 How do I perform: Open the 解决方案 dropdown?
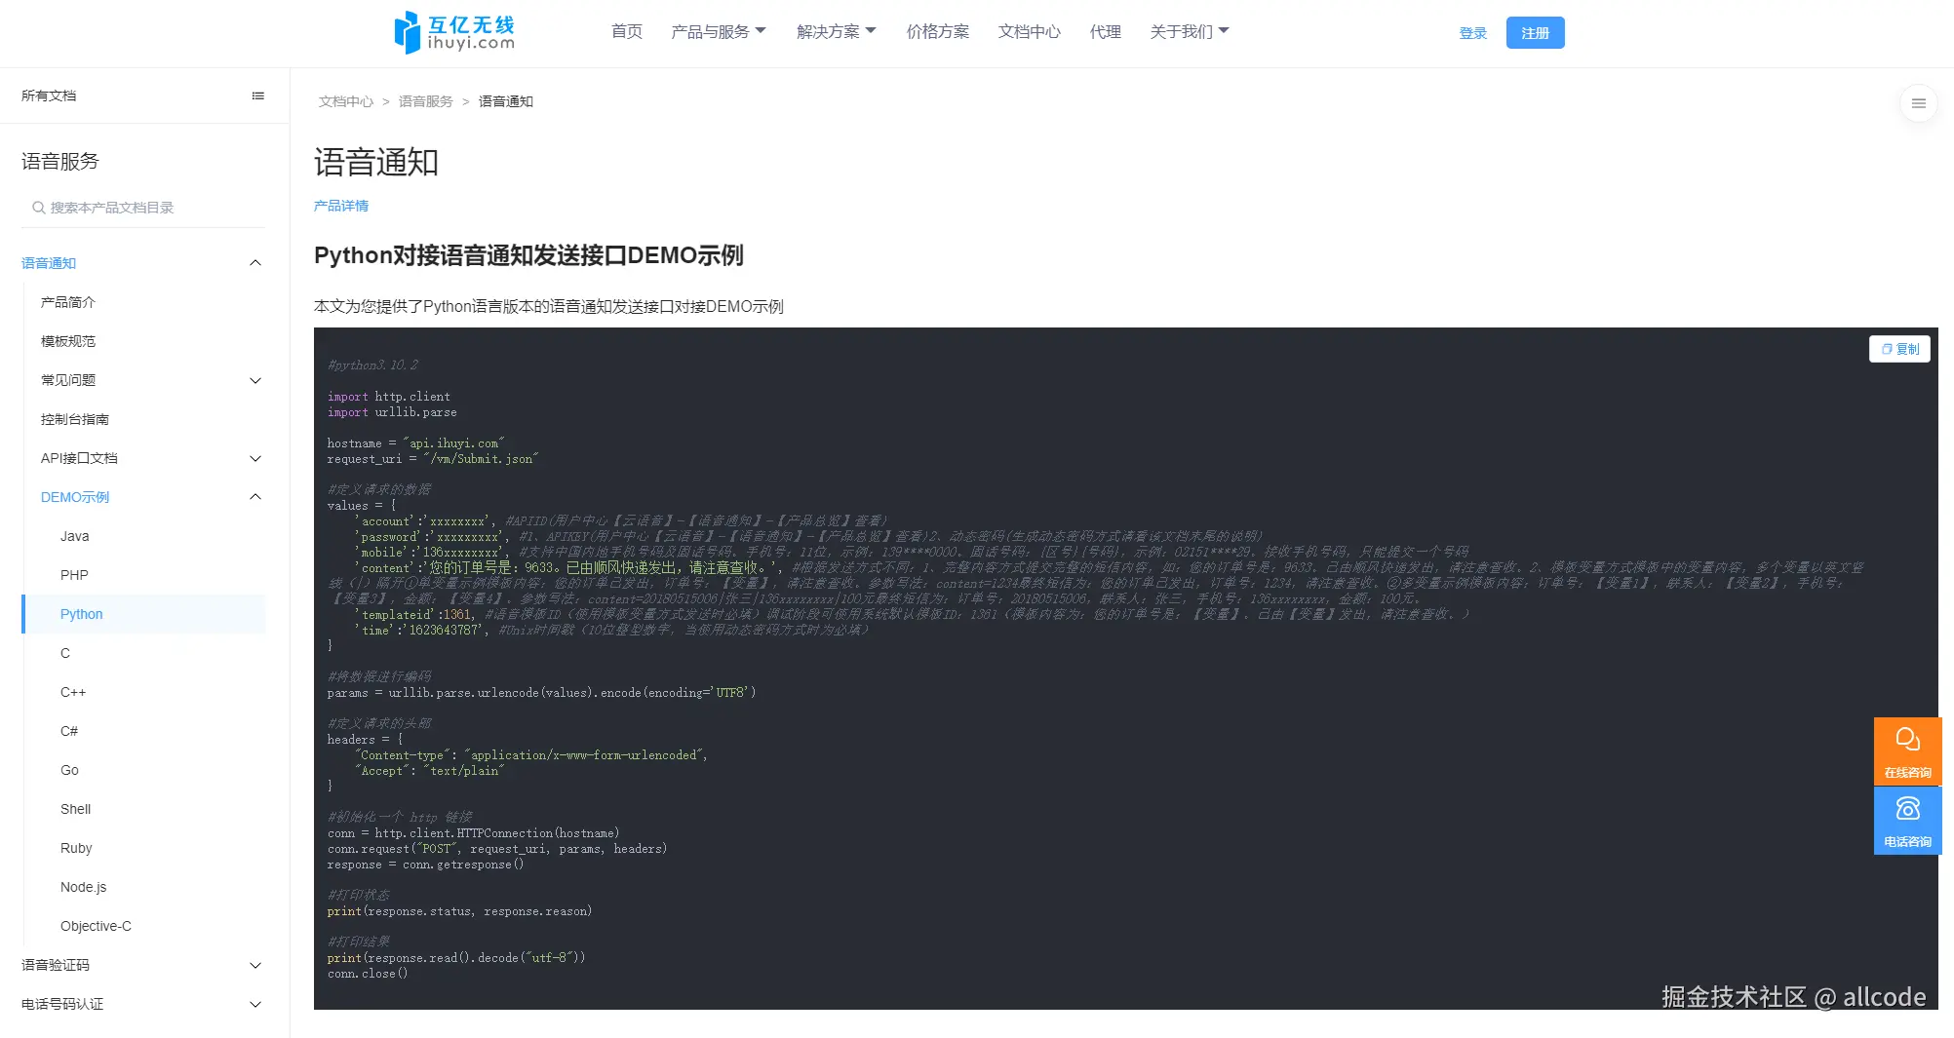point(835,30)
